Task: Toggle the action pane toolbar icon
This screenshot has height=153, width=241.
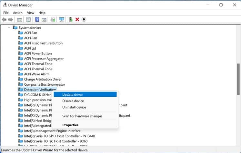Action: pos(44,20)
